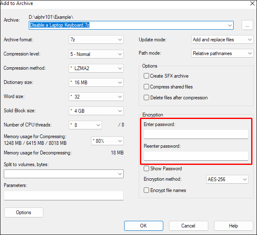Toggle the Show Password checkbox
Screen dimensions: 257x235
click(147, 169)
